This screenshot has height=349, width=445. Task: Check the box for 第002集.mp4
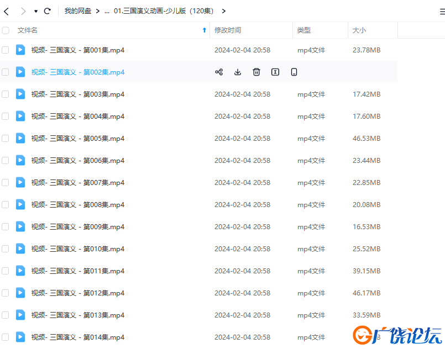coord(6,72)
